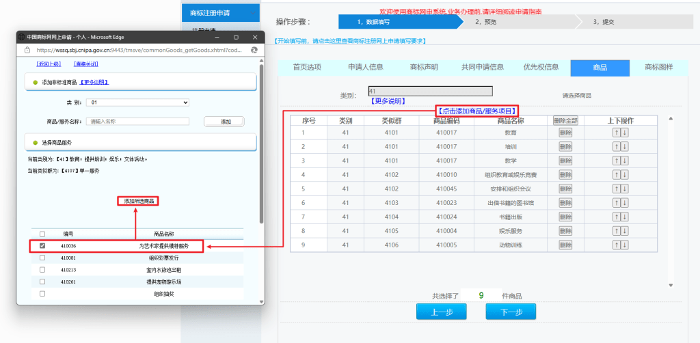
Task: Open the application filling requirements link
Action: click(350, 41)
